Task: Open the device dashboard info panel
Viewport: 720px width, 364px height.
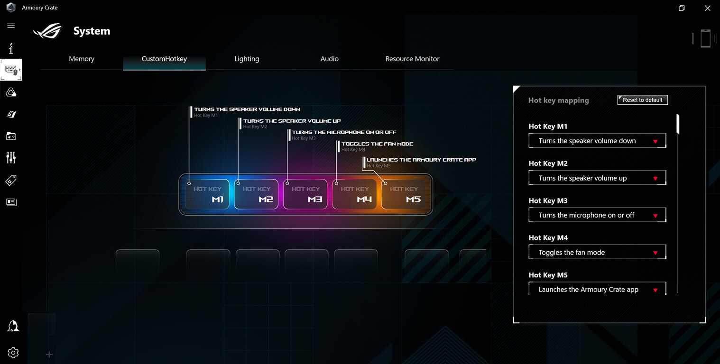Action: point(11,48)
